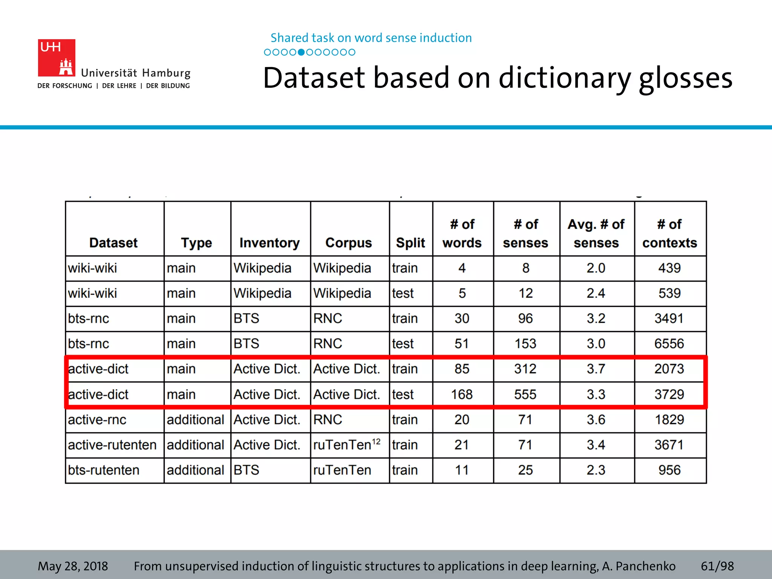Click the average senses value '3.6'
772x579 pixels.
click(x=596, y=420)
